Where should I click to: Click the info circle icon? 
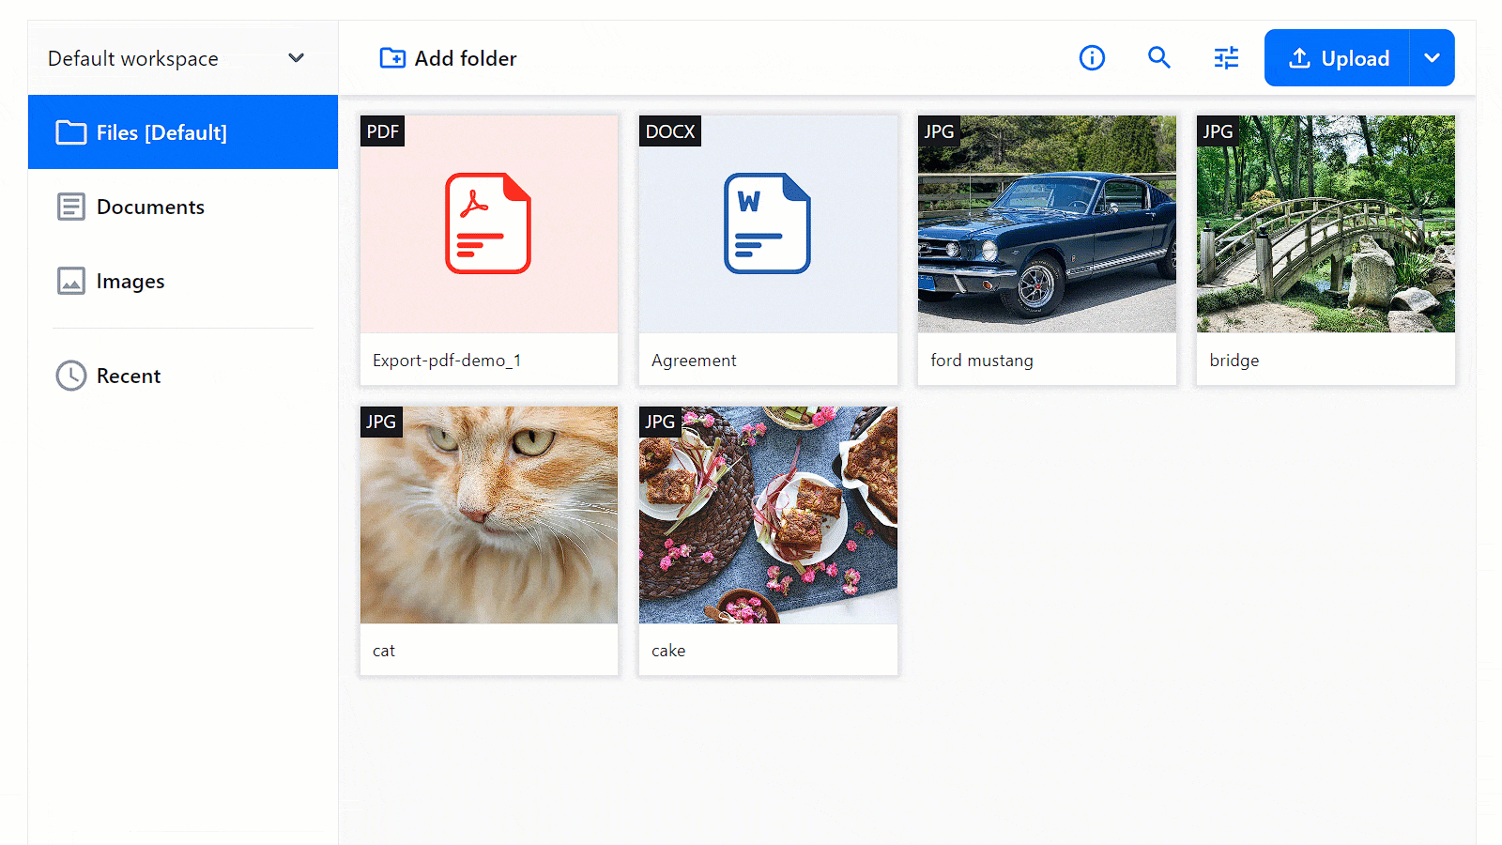pos(1092,58)
